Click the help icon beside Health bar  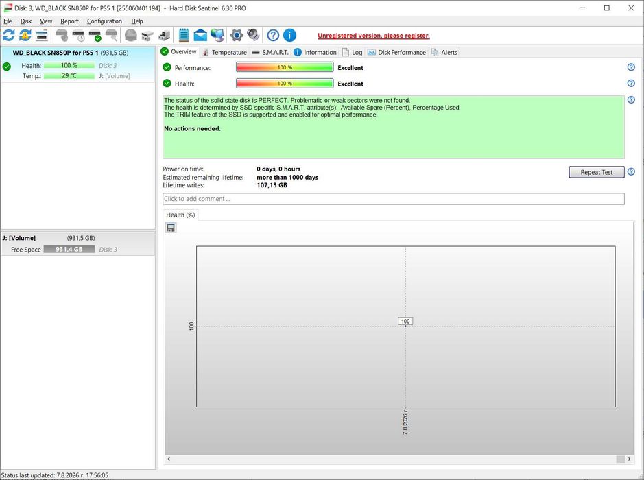(x=631, y=83)
